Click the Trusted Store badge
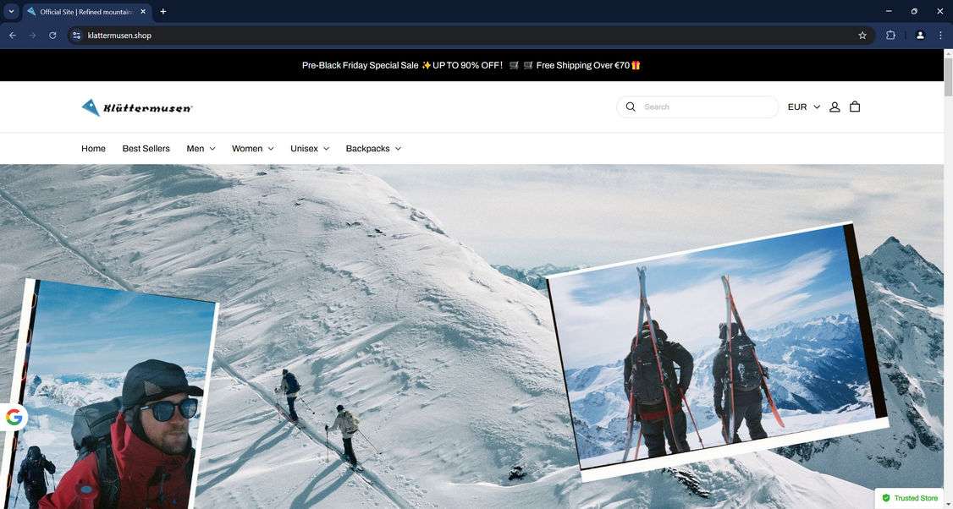 910,498
